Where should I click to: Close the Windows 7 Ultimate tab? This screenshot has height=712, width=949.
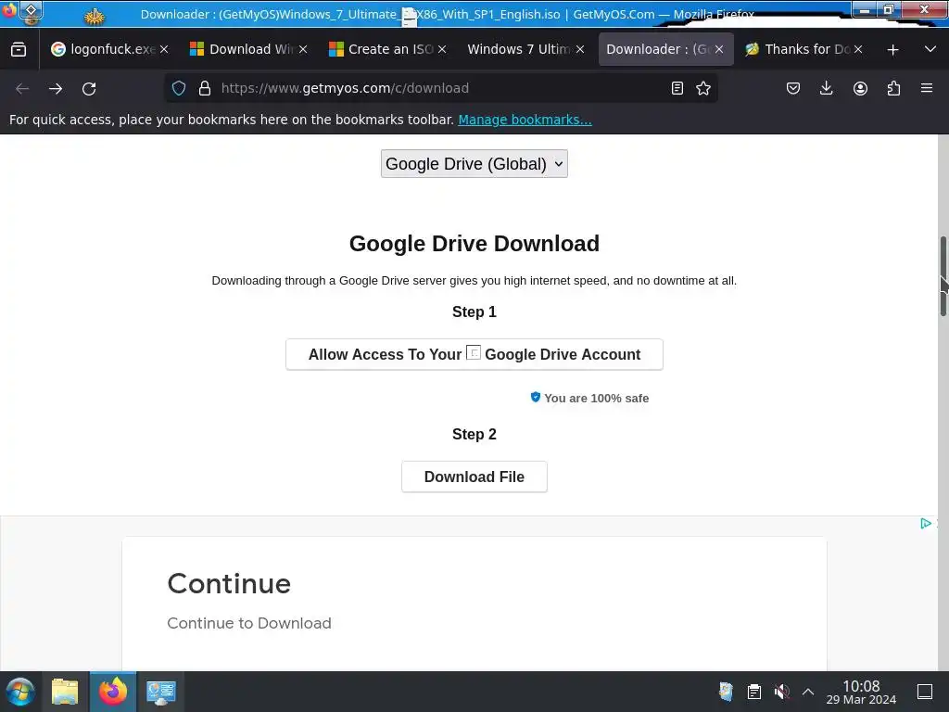[580, 49]
